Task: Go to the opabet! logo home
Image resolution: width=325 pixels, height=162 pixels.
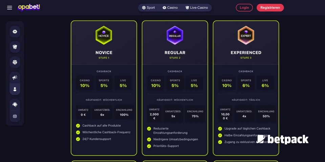Action: click(x=29, y=7)
